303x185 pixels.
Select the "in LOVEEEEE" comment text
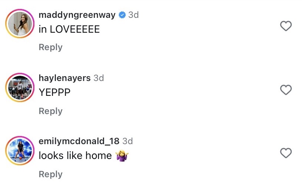[69, 30]
